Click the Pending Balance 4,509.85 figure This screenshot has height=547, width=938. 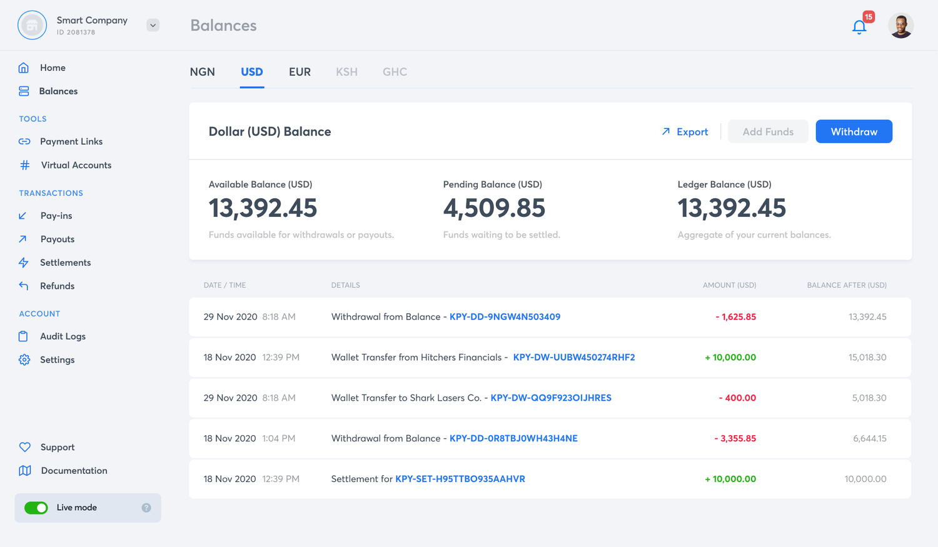pyautogui.click(x=494, y=208)
